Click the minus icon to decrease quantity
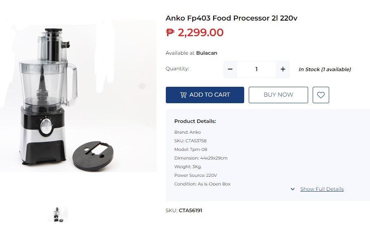Screen dimensions: 370x250 point(230,69)
